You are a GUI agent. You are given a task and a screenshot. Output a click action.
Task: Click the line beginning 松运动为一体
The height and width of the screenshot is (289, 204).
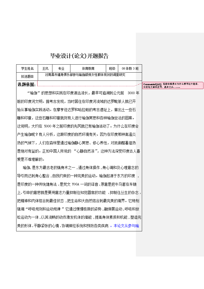[79, 217]
